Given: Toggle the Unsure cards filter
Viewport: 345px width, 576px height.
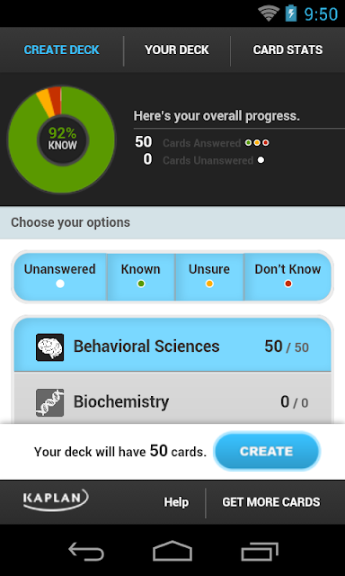Looking at the screenshot, I should click(209, 276).
